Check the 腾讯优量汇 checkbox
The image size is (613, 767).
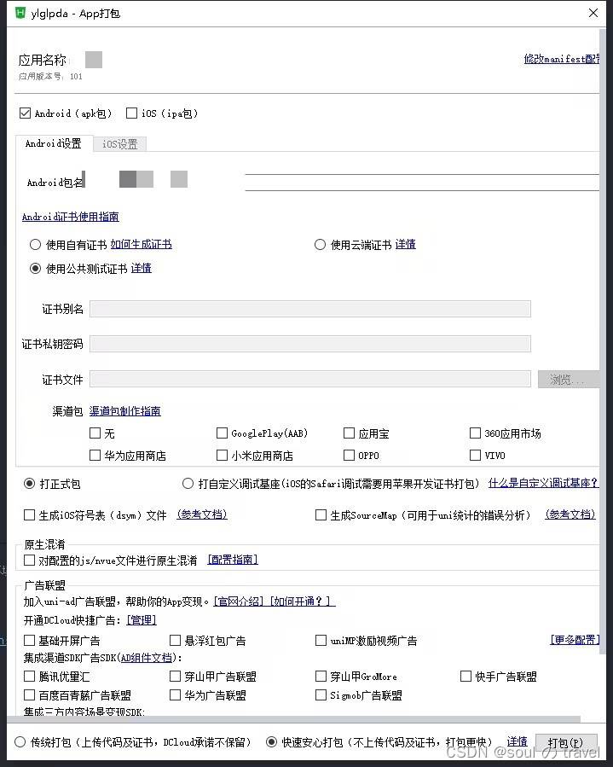click(x=29, y=677)
